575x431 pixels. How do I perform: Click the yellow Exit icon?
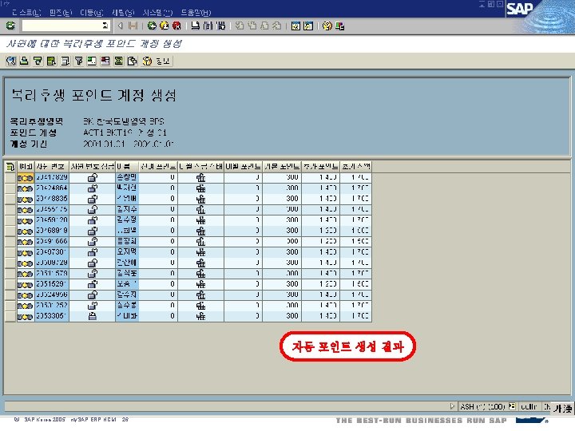[x=165, y=26]
